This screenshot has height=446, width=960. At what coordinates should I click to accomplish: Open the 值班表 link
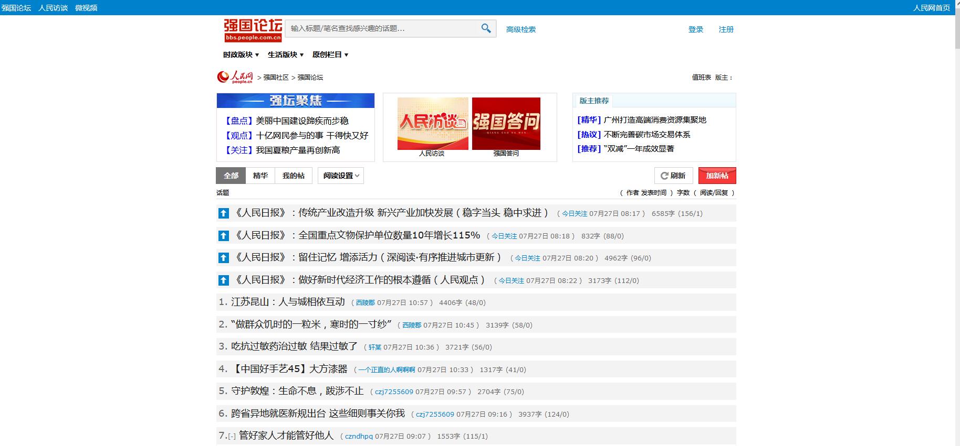[701, 77]
